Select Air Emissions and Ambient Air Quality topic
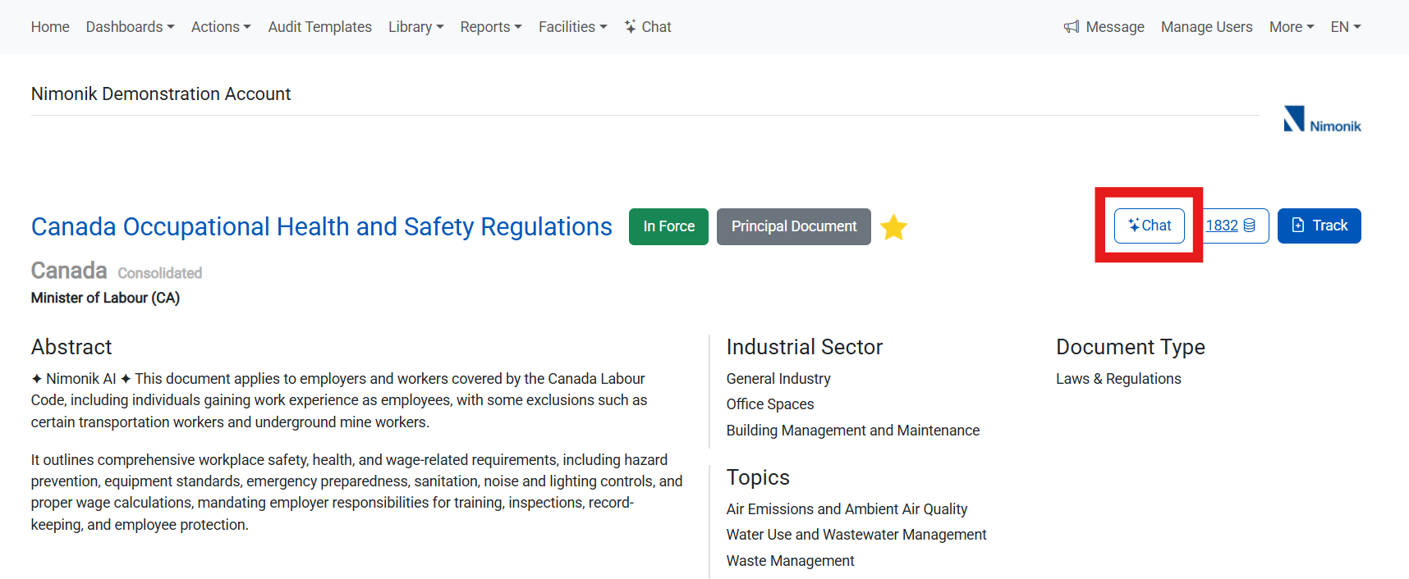 847,509
